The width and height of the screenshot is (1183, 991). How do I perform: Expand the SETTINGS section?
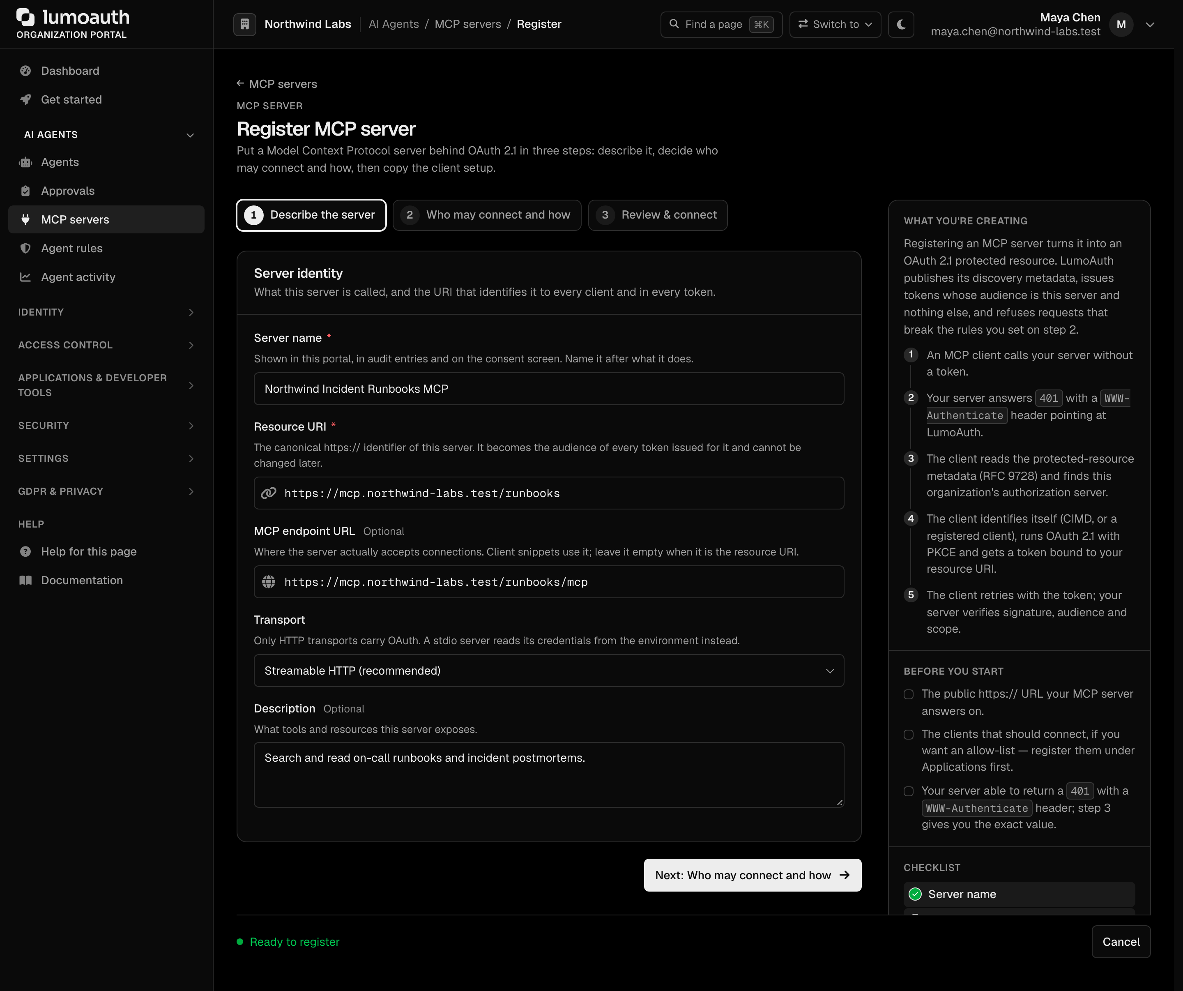tap(106, 458)
